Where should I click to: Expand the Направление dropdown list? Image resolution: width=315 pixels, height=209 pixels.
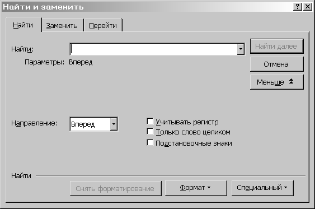(x=114, y=124)
